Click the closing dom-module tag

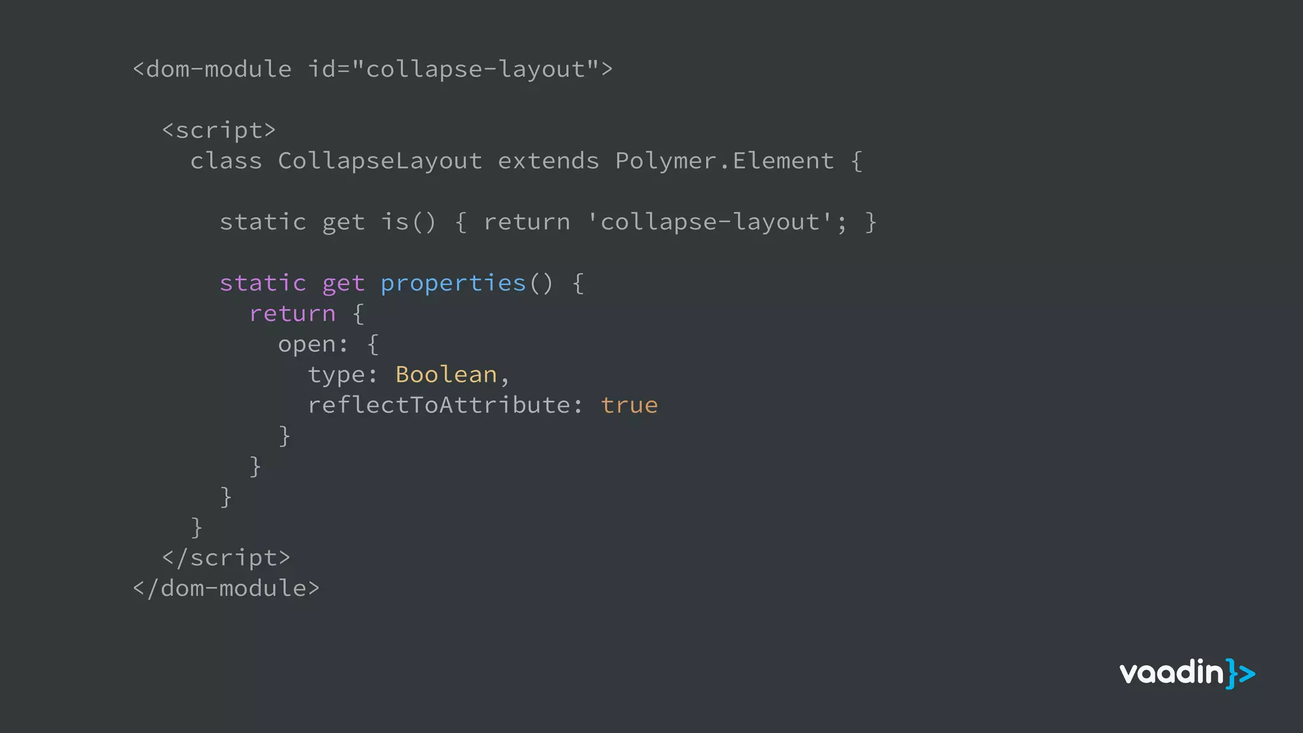(x=226, y=589)
